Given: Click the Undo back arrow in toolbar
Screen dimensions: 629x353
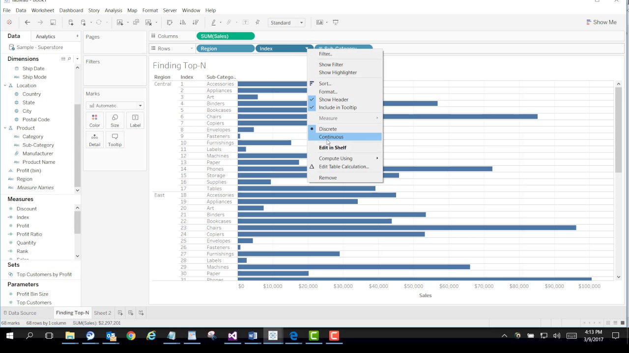Looking at the screenshot, I should coord(28,23).
